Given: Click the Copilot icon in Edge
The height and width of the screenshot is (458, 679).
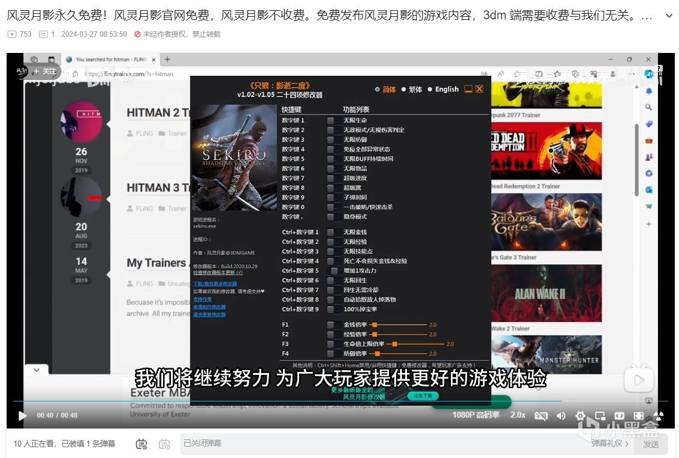Looking at the screenshot, I should tap(649, 73).
